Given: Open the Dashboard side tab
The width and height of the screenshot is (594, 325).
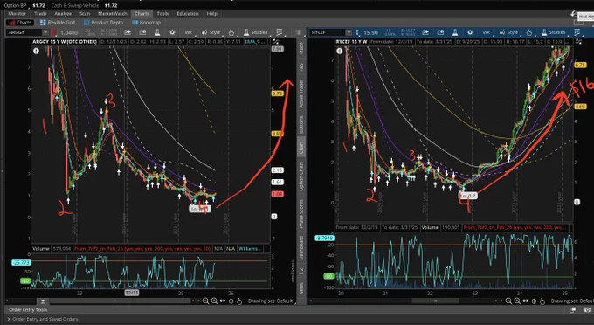Looking at the screenshot, I should coord(301,248).
